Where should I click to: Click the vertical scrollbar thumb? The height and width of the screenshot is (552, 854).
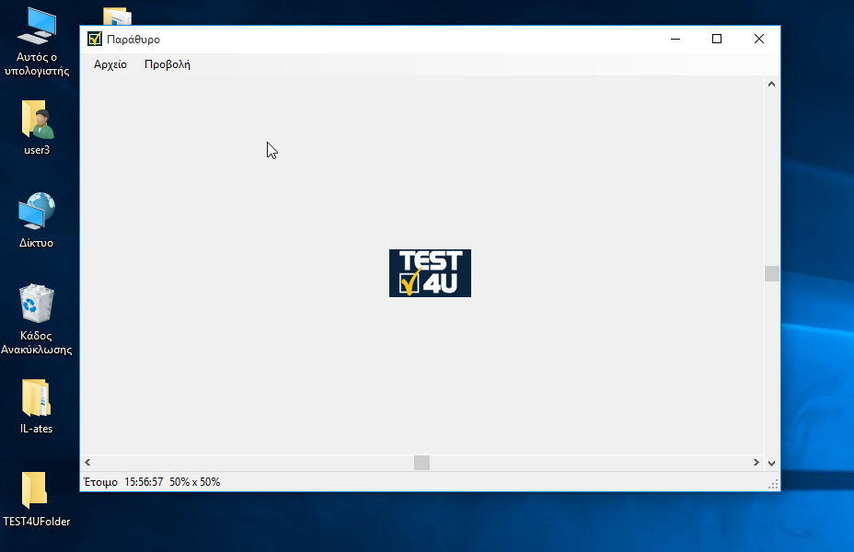click(x=771, y=273)
